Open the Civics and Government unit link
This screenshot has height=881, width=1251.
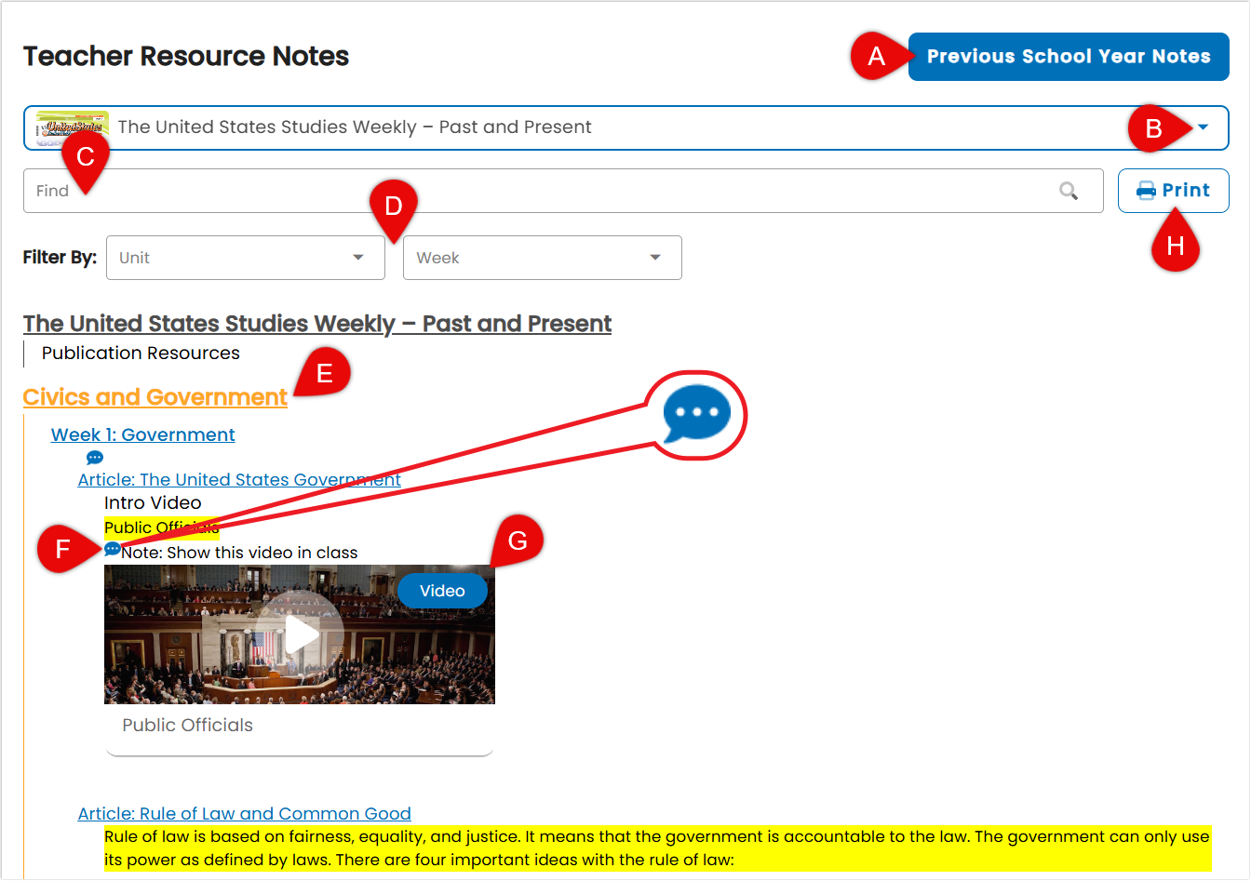tap(155, 397)
